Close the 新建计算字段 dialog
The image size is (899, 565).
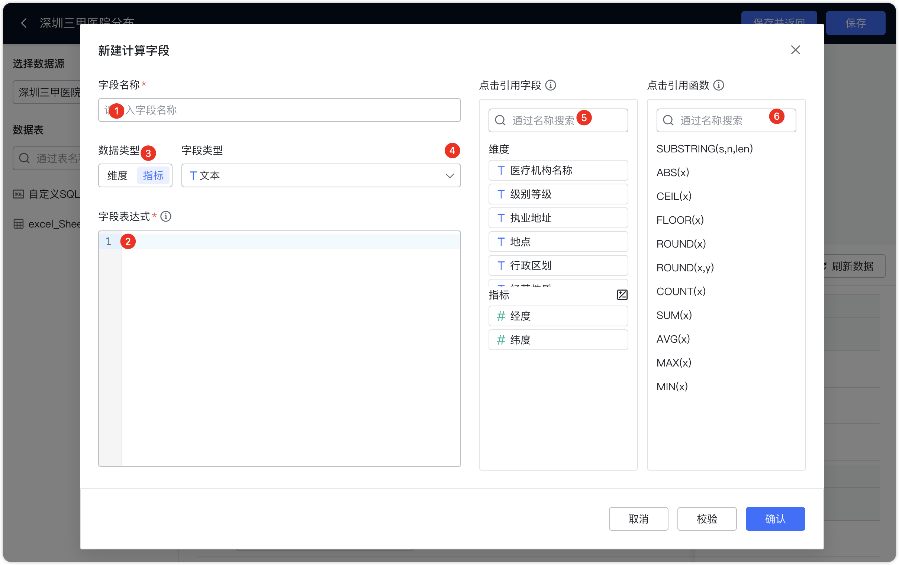[795, 50]
